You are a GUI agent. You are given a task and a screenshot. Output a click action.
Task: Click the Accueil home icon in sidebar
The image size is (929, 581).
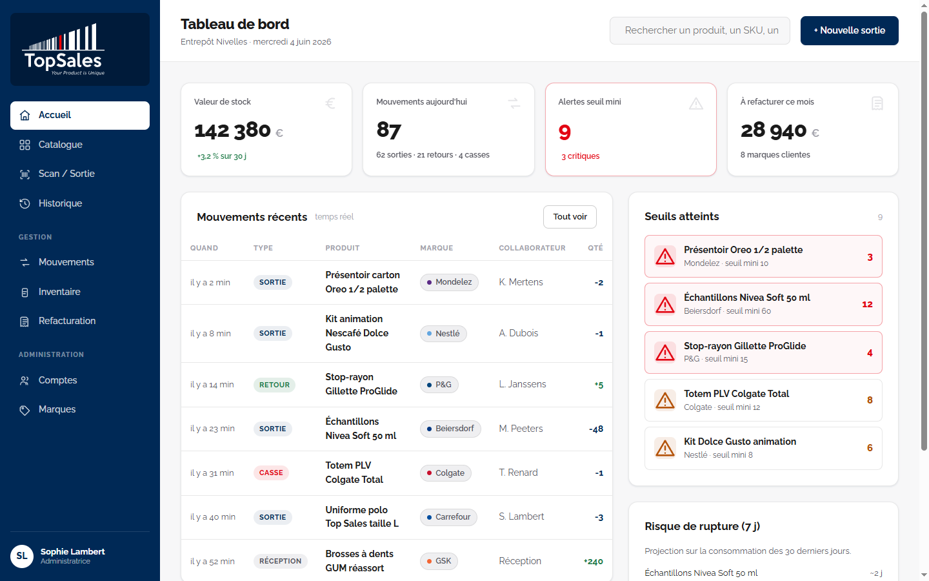[x=25, y=116]
